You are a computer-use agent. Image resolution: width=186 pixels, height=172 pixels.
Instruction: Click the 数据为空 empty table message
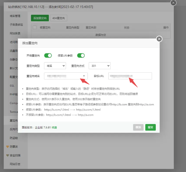pos(101,35)
